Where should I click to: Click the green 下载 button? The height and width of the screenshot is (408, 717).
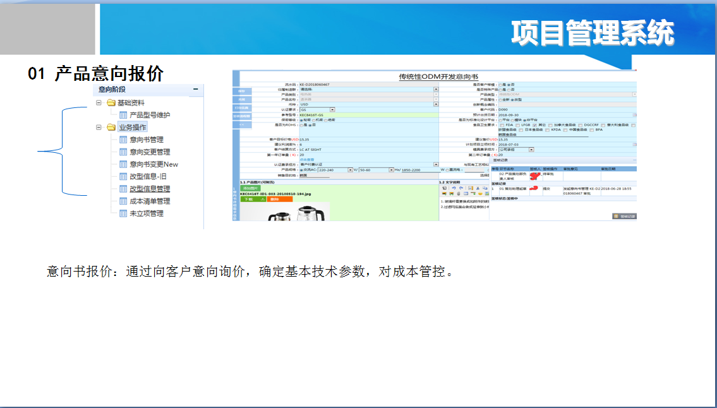click(x=253, y=199)
